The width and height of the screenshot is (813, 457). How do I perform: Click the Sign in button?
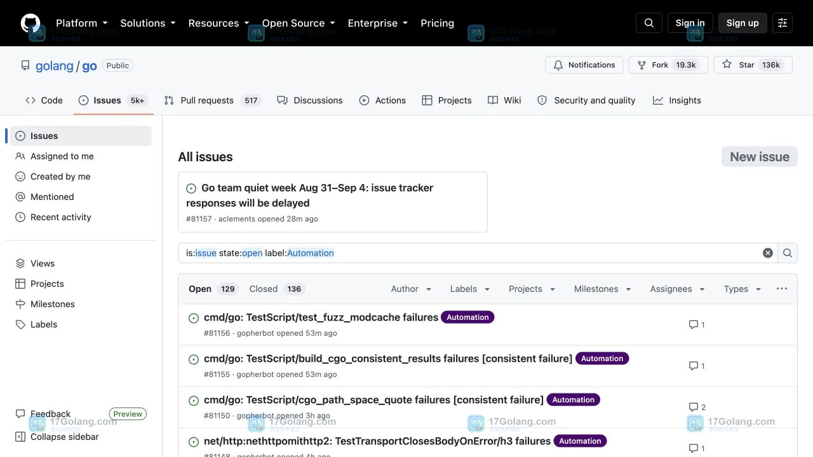(x=690, y=23)
